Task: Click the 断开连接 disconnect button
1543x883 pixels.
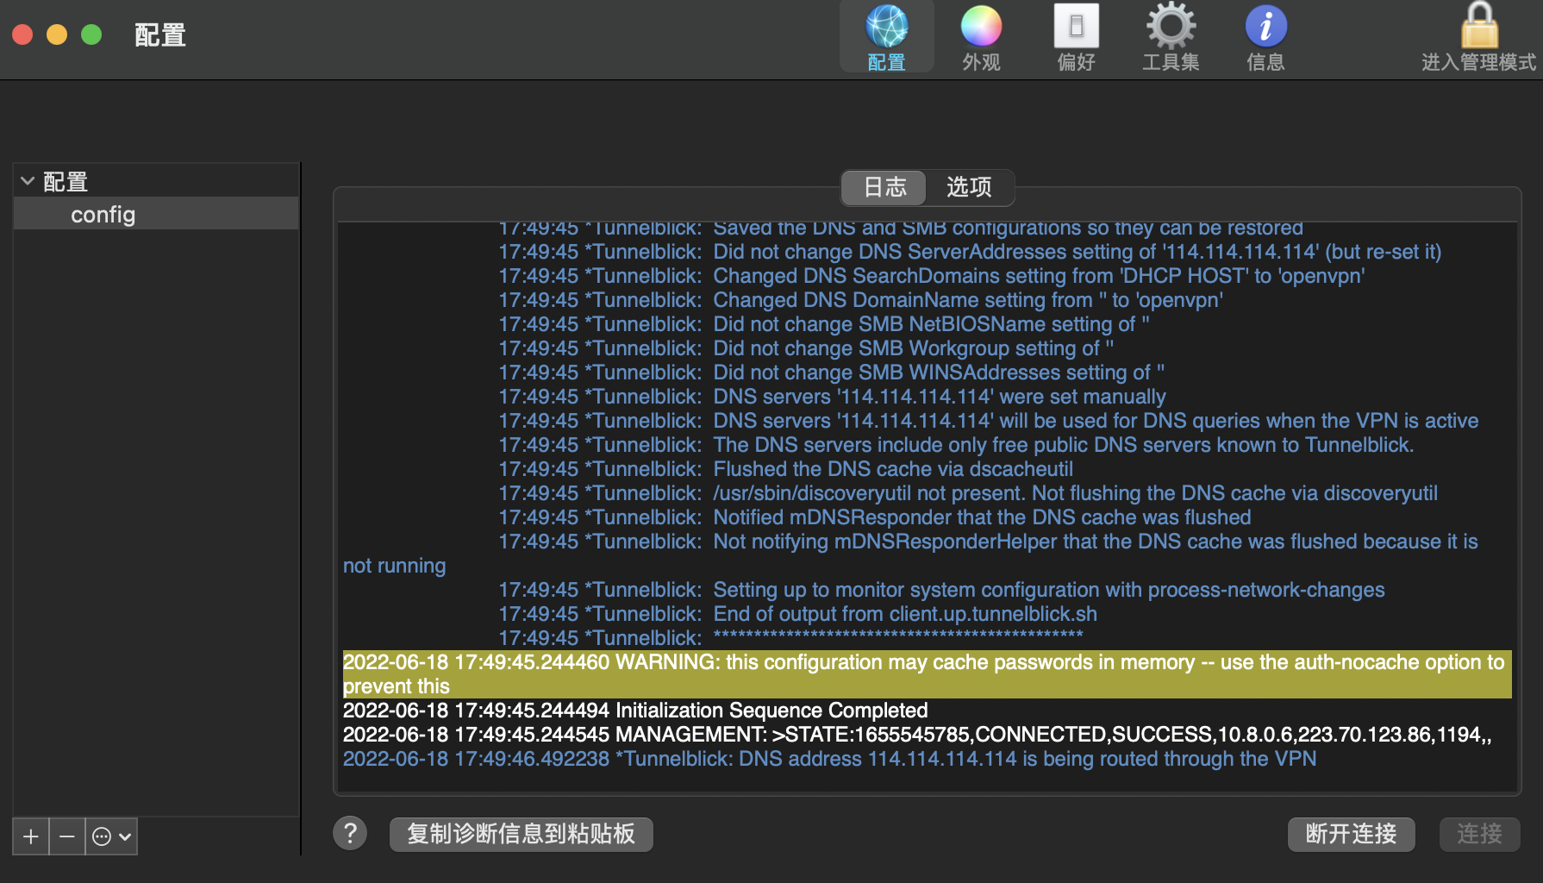Action: [1351, 834]
